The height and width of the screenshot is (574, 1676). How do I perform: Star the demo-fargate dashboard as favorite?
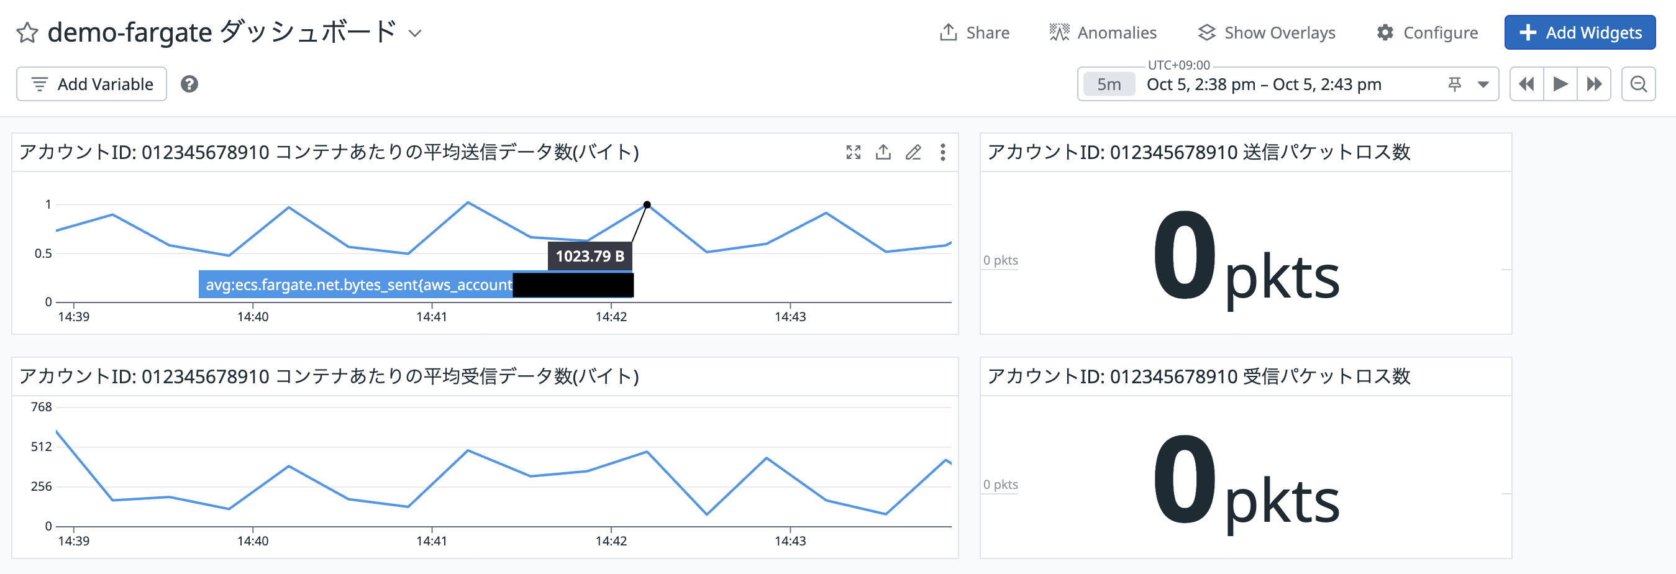click(x=27, y=32)
